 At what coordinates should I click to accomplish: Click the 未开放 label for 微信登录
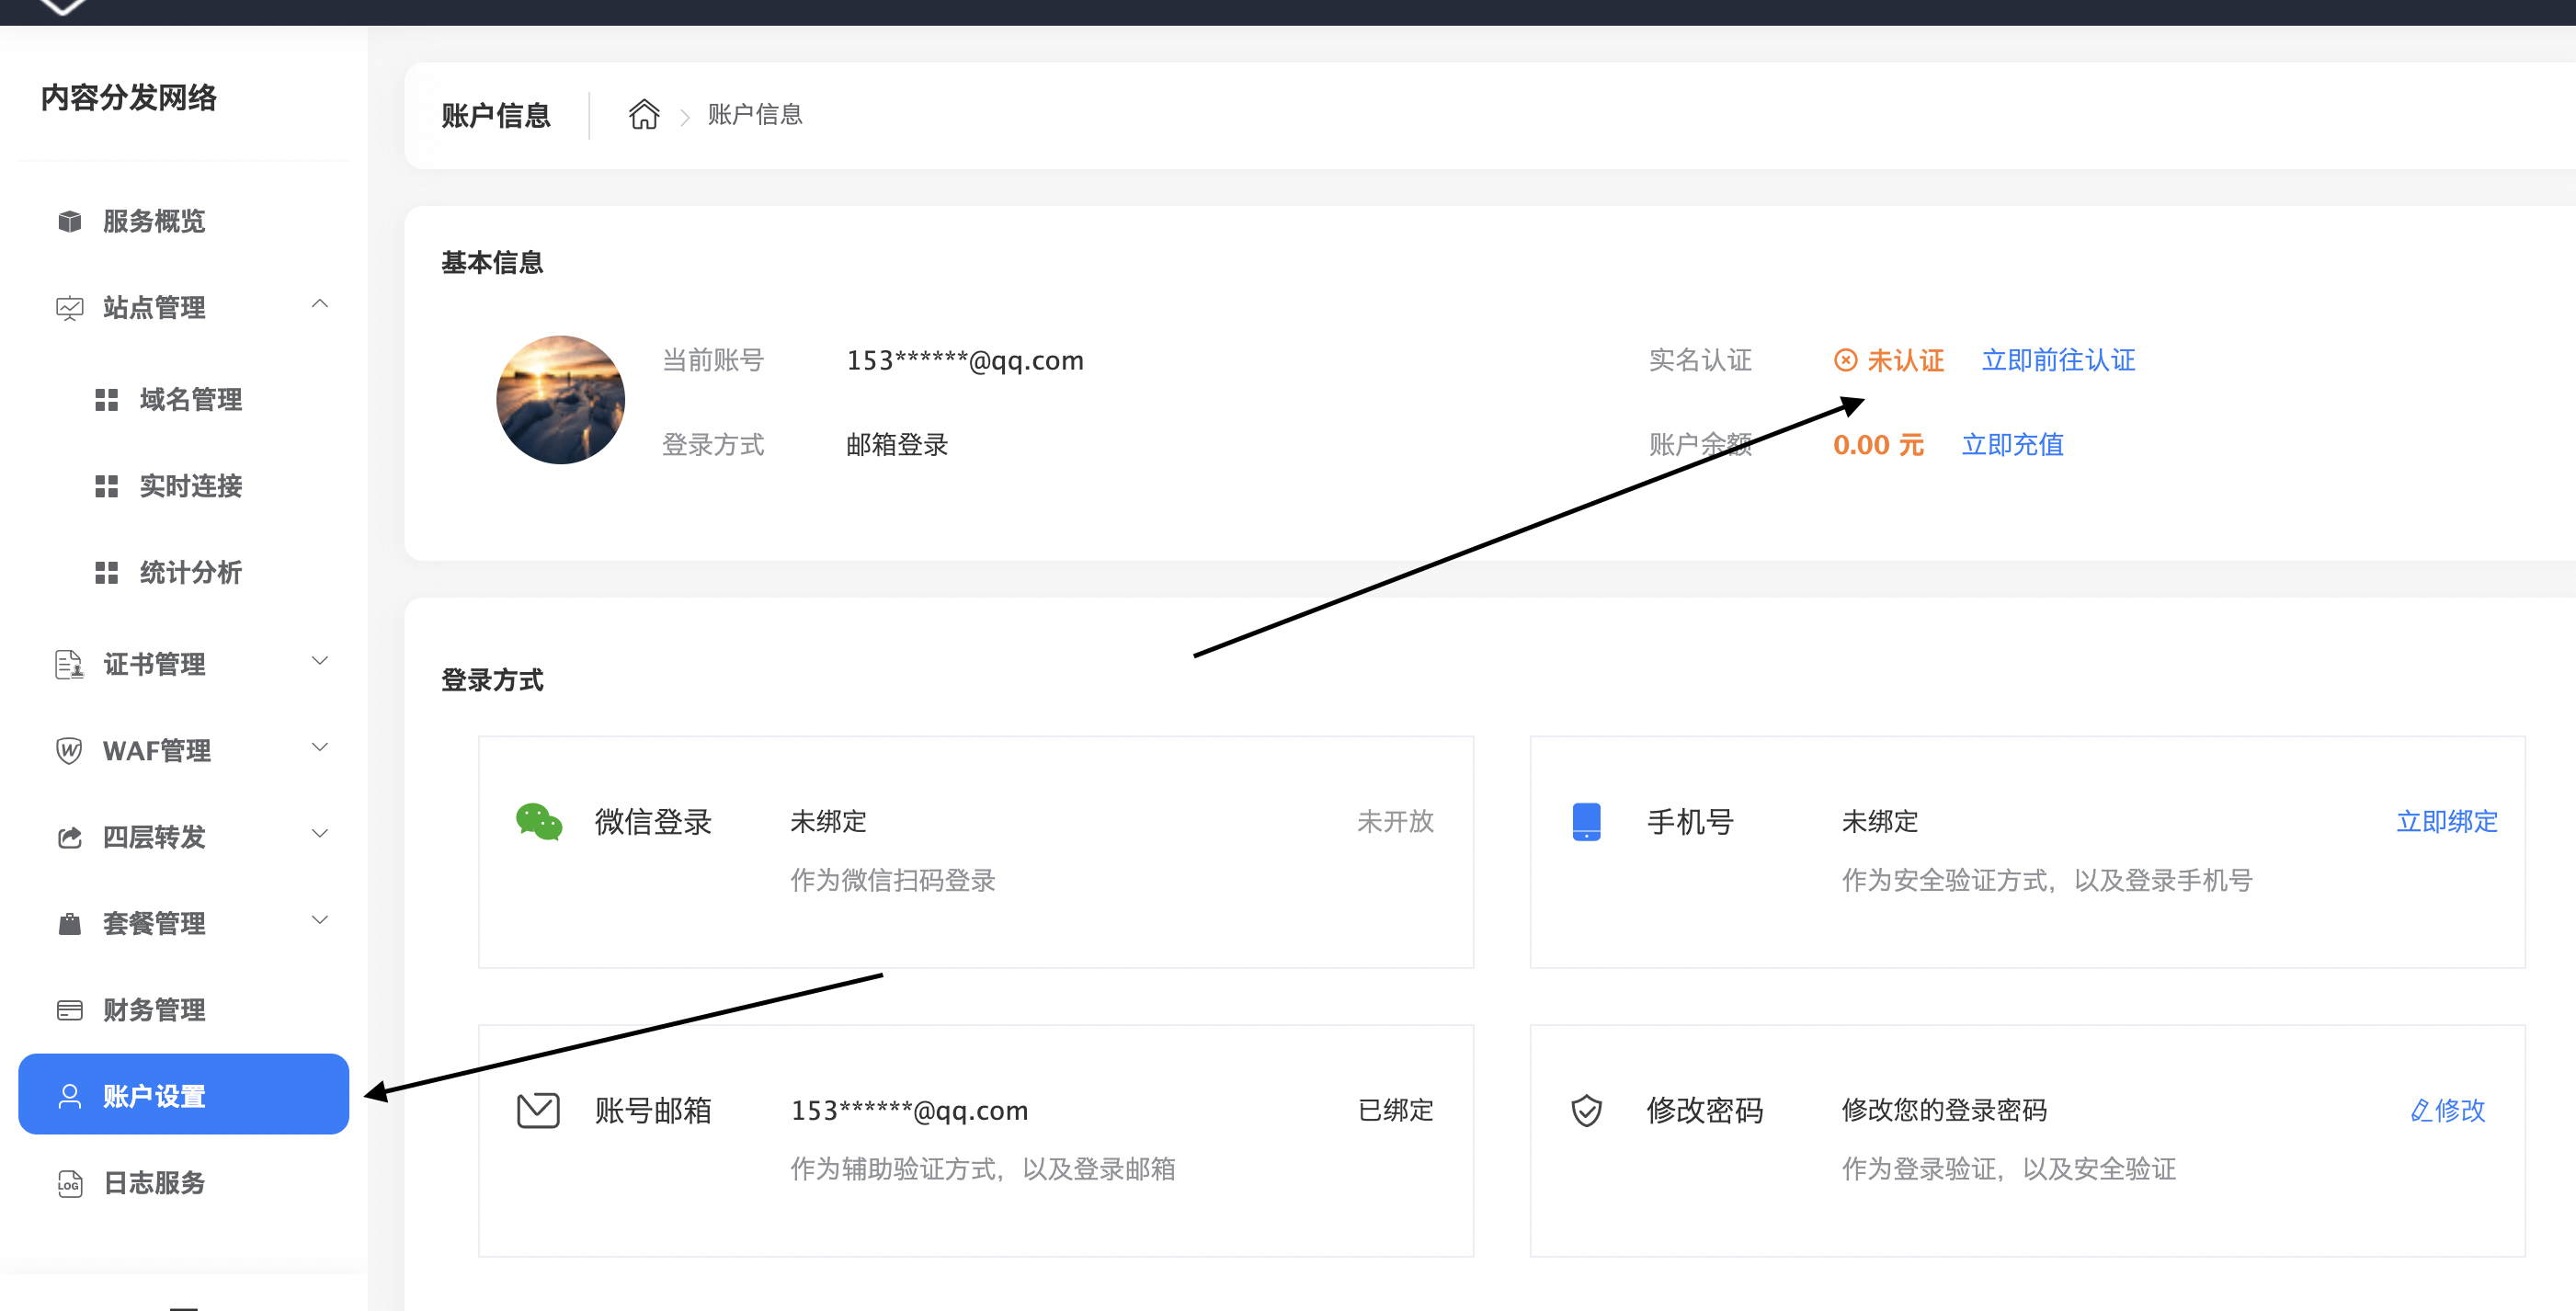click(x=1395, y=822)
